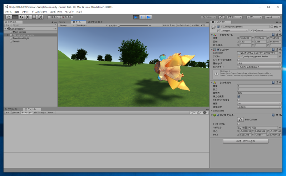Click the Collab button
286x176 pixels.
(x=209, y=17)
